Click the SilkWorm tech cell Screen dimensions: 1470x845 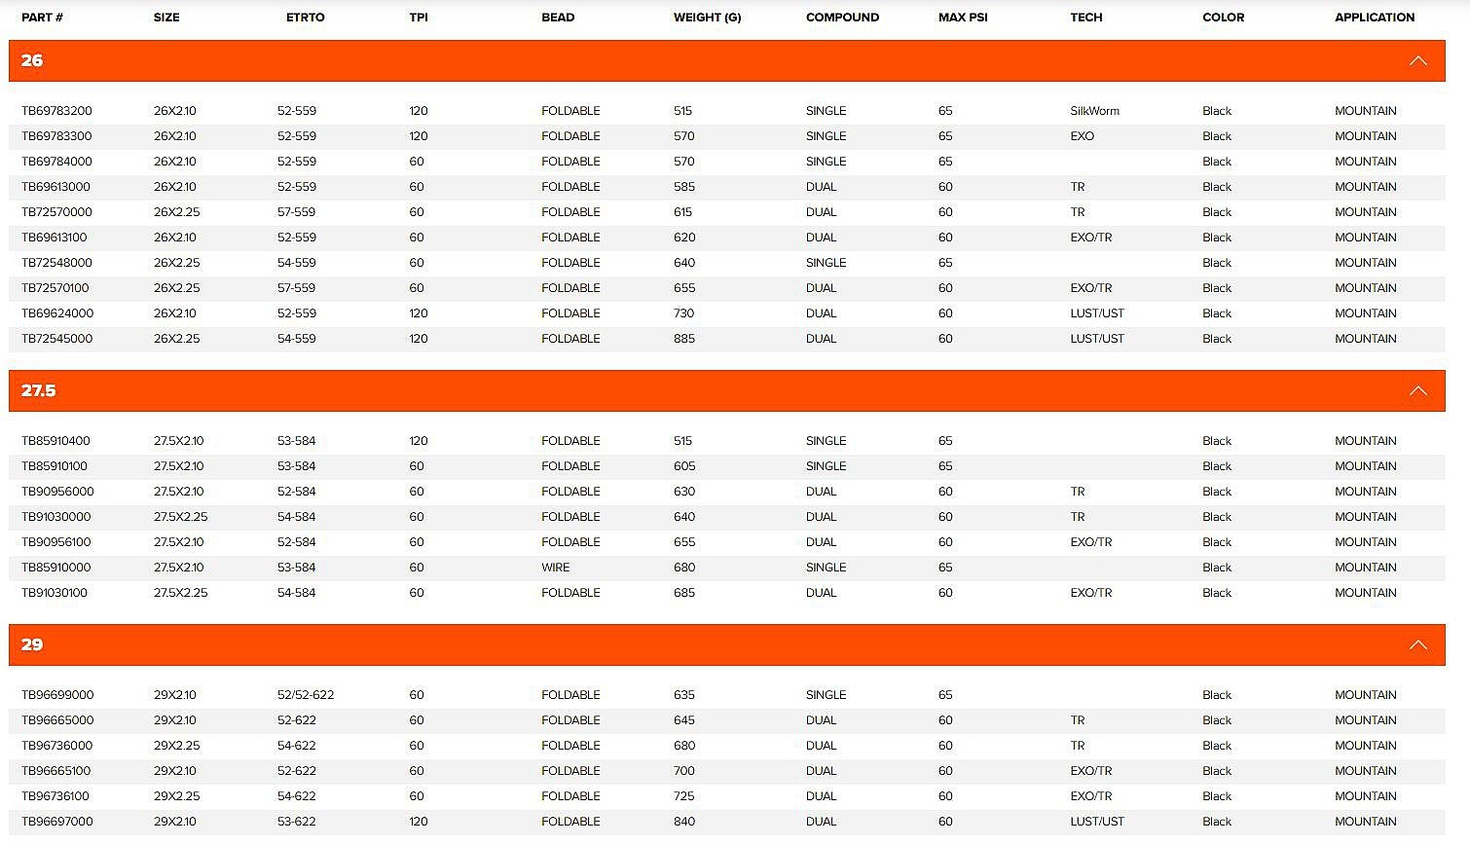pyautogui.click(x=1094, y=111)
